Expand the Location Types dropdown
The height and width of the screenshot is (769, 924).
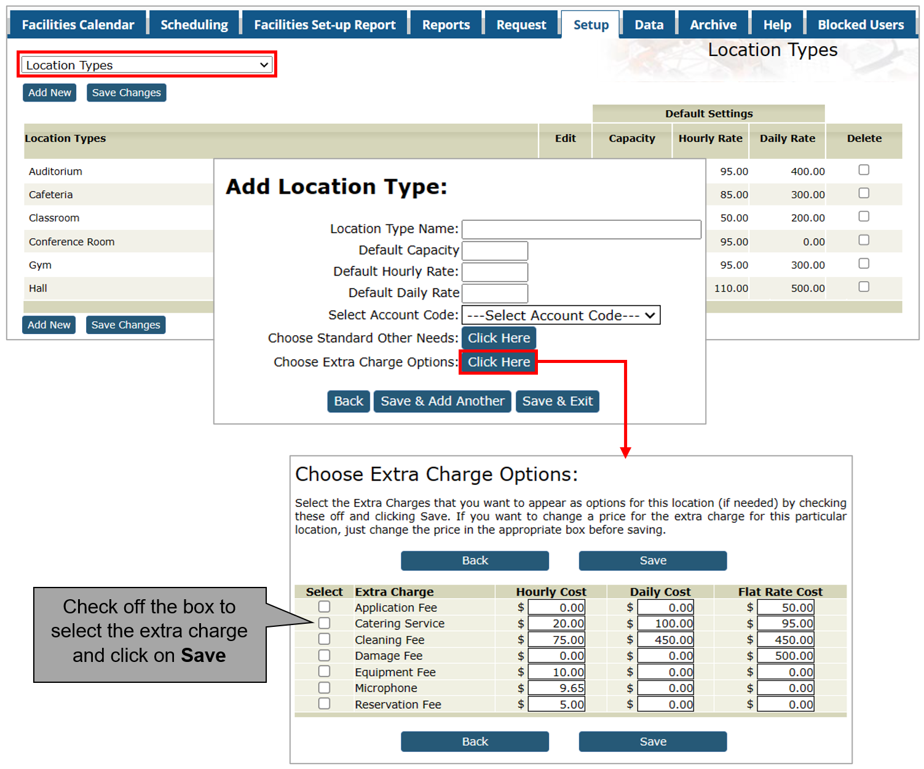[x=147, y=65]
